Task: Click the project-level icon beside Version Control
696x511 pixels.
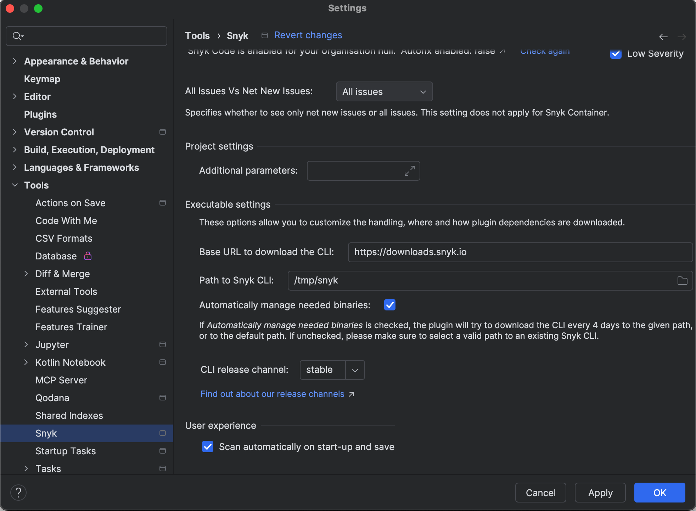Action: tap(163, 132)
